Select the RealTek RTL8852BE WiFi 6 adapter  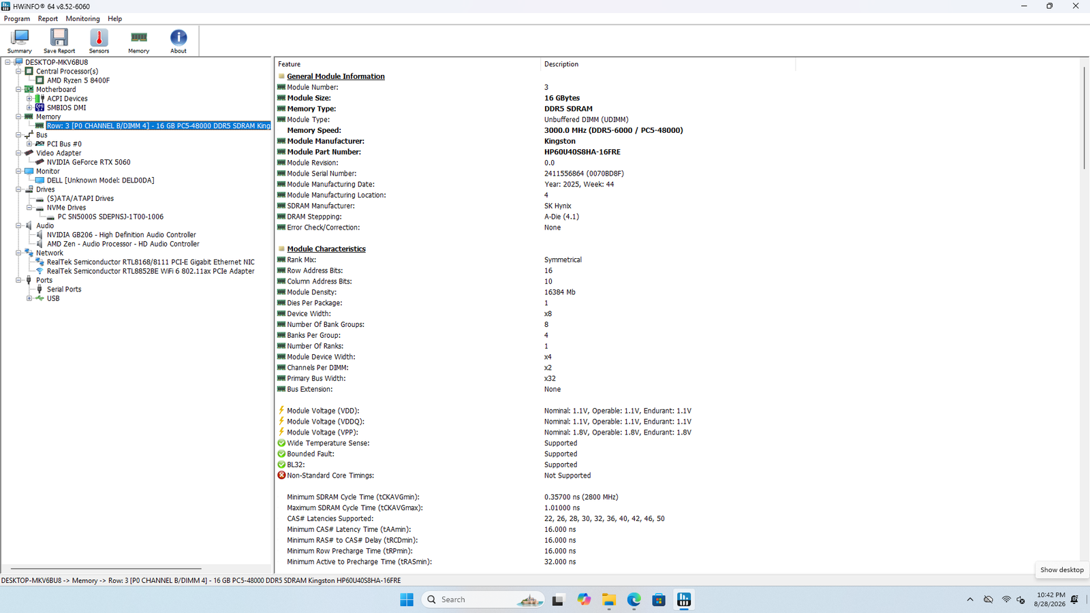151,271
